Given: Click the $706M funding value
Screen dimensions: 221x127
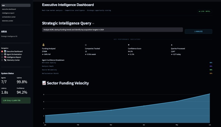Looking at the screenshot, I should click(44, 51).
